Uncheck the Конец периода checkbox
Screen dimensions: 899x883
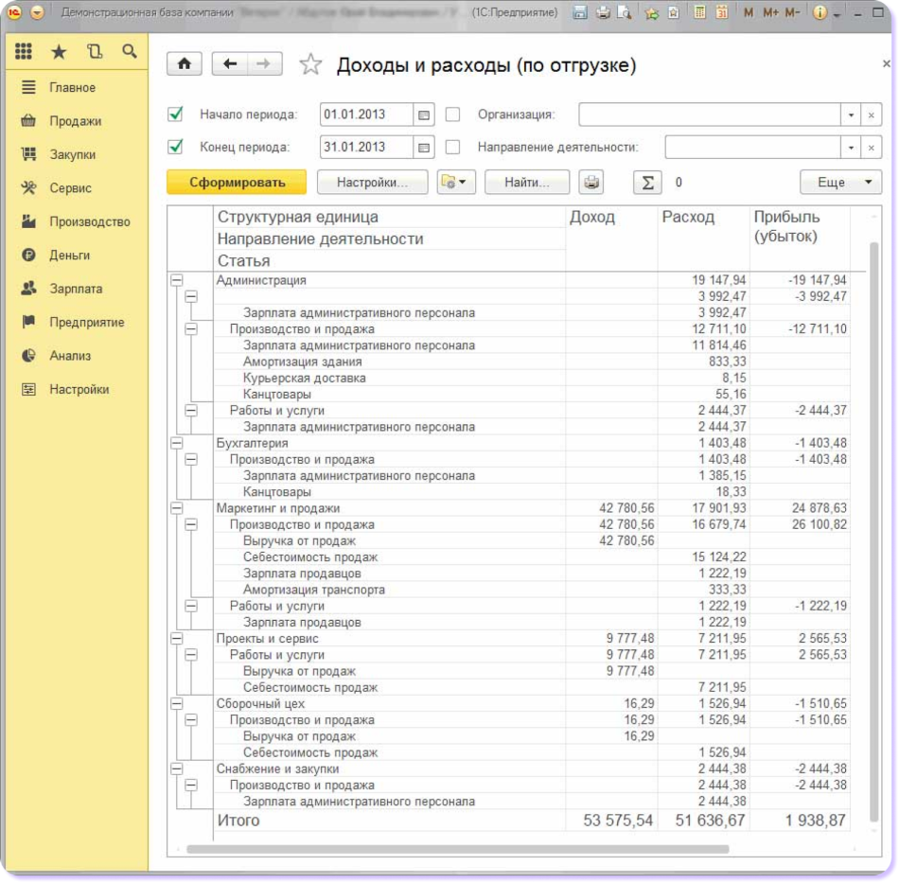click(x=175, y=148)
